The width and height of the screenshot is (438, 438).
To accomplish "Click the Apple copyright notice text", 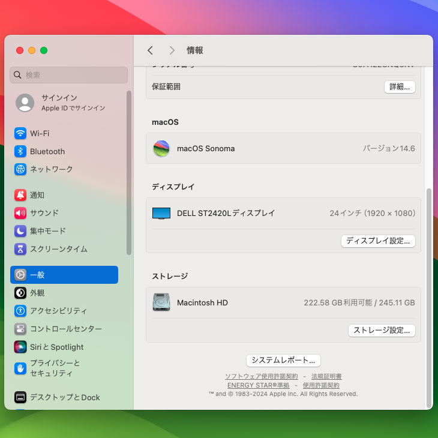I will [283, 394].
